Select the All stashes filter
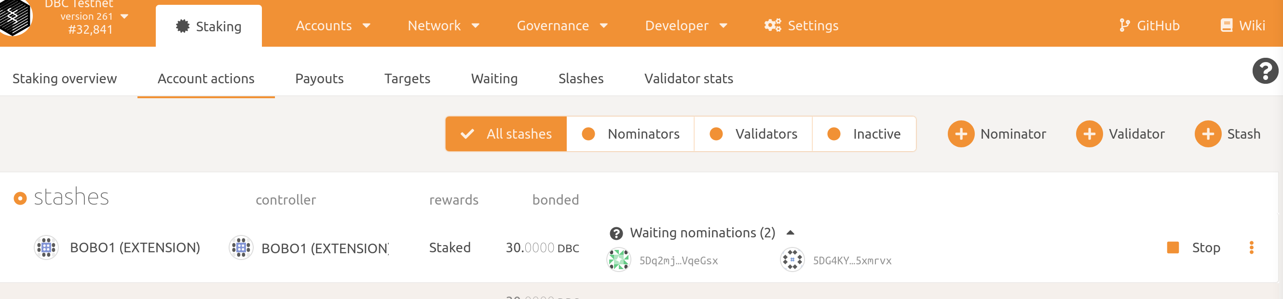Image resolution: width=1283 pixels, height=299 pixels. click(x=506, y=134)
